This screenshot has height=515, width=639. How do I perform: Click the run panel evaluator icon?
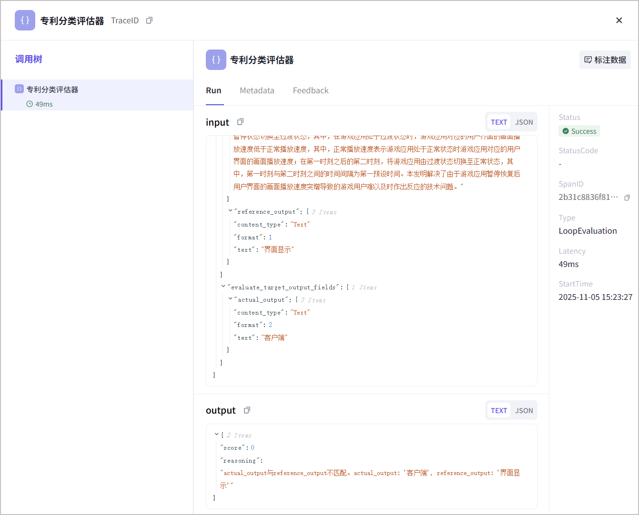(216, 60)
